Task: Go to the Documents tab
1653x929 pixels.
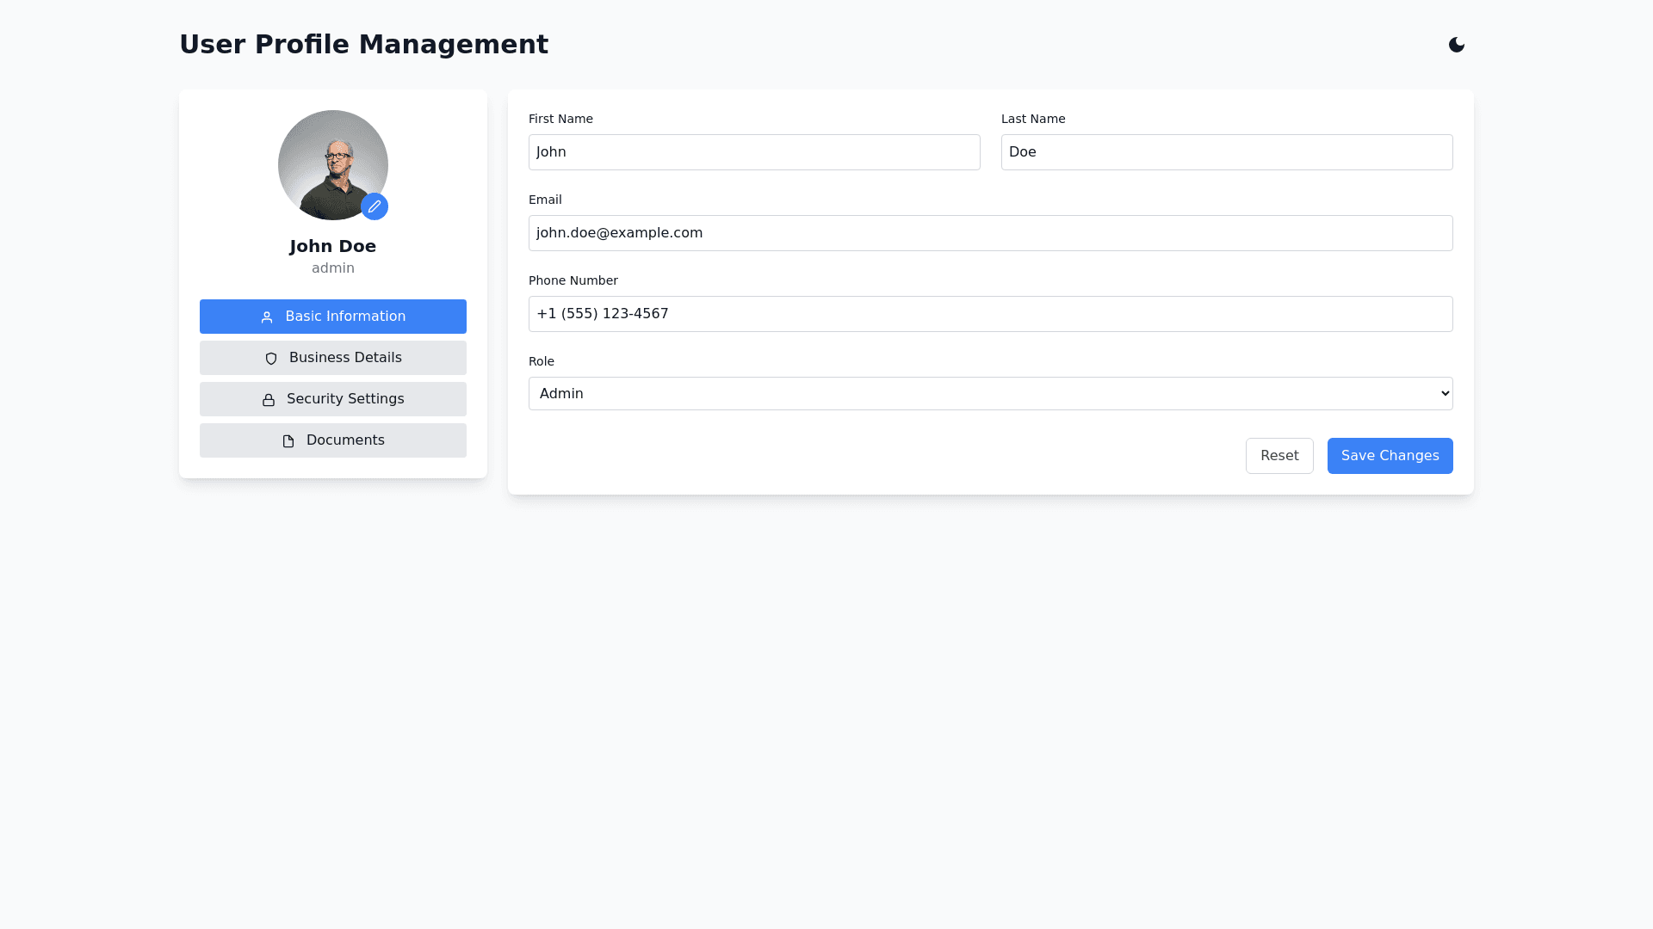Action: click(x=344, y=440)
